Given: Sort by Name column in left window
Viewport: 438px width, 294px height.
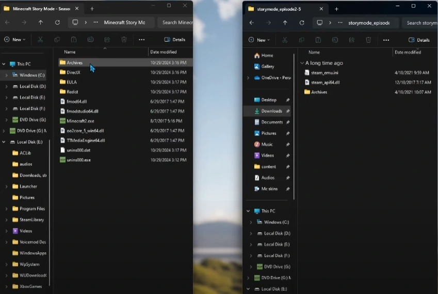Looking at the screenshot, I should pos(70,52).
